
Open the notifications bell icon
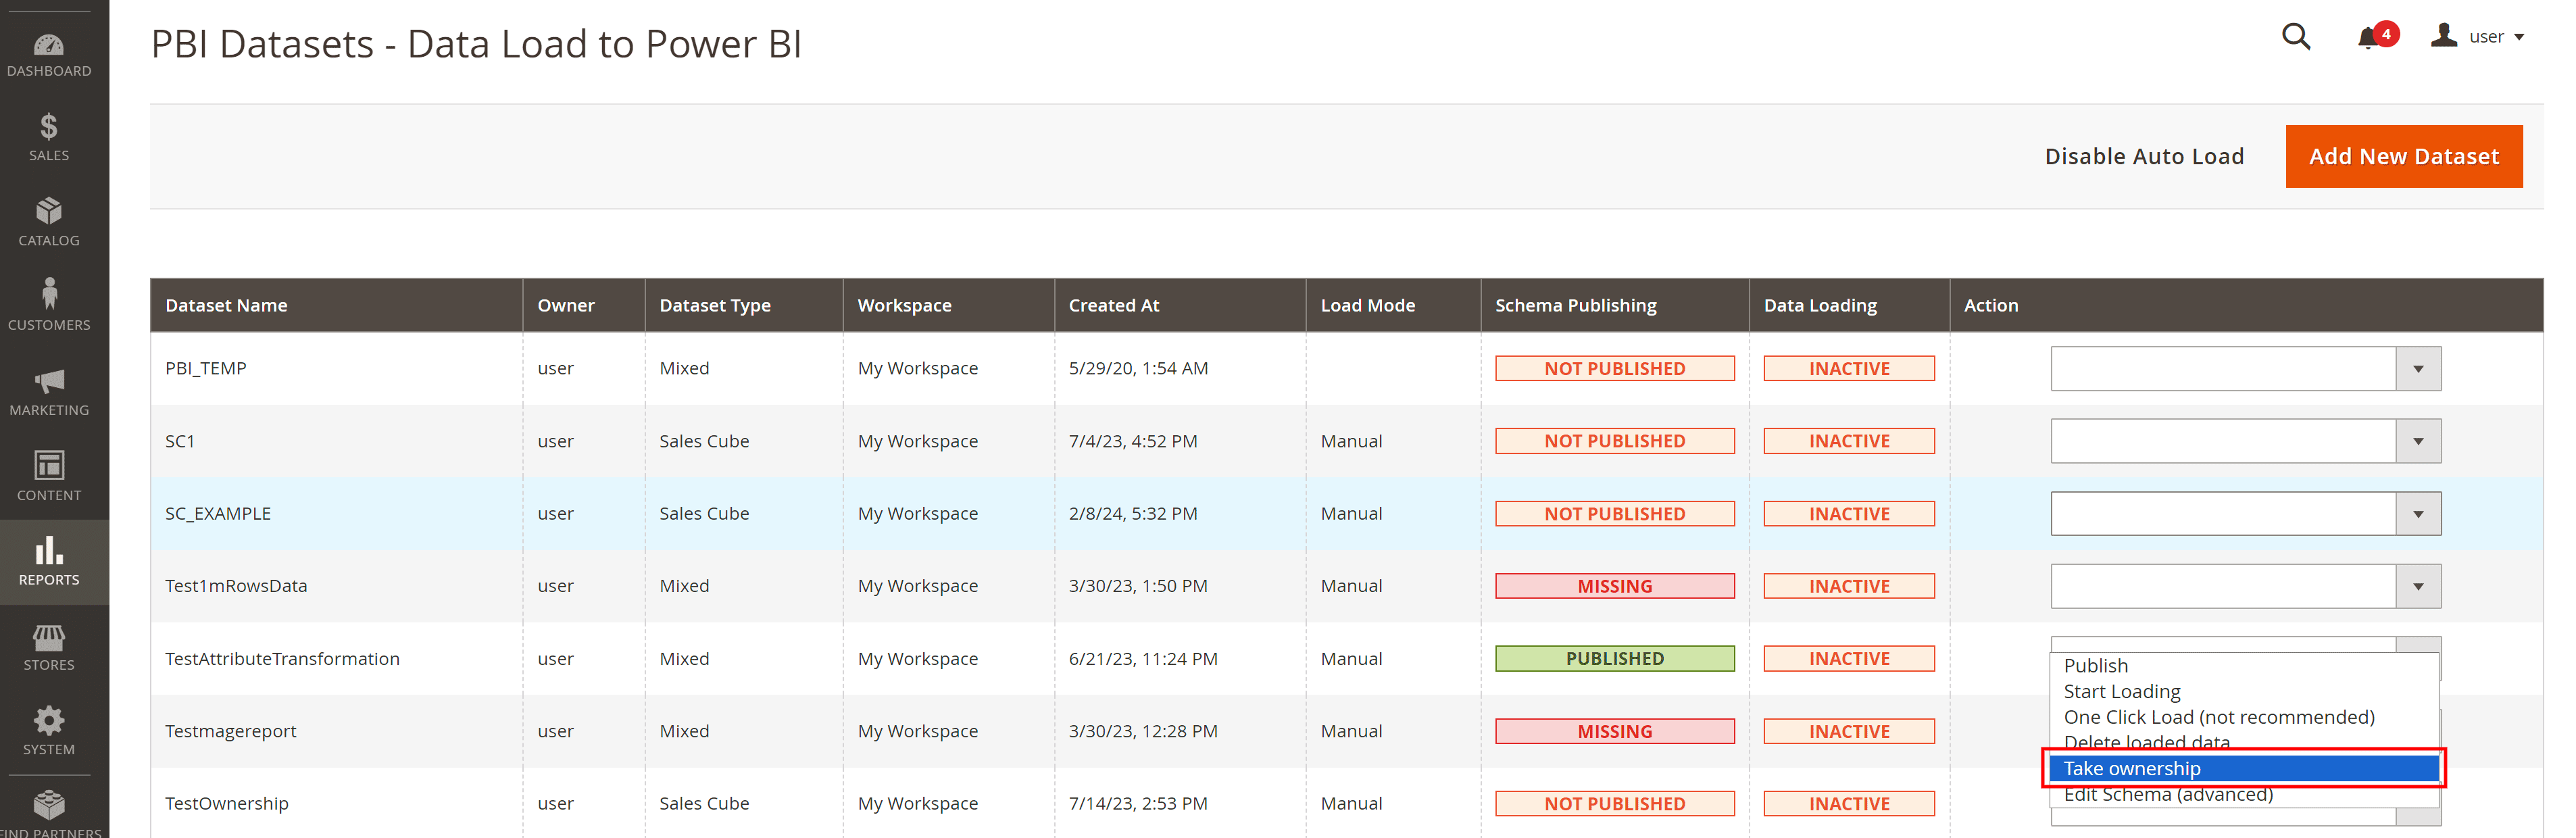point(2368,38)
